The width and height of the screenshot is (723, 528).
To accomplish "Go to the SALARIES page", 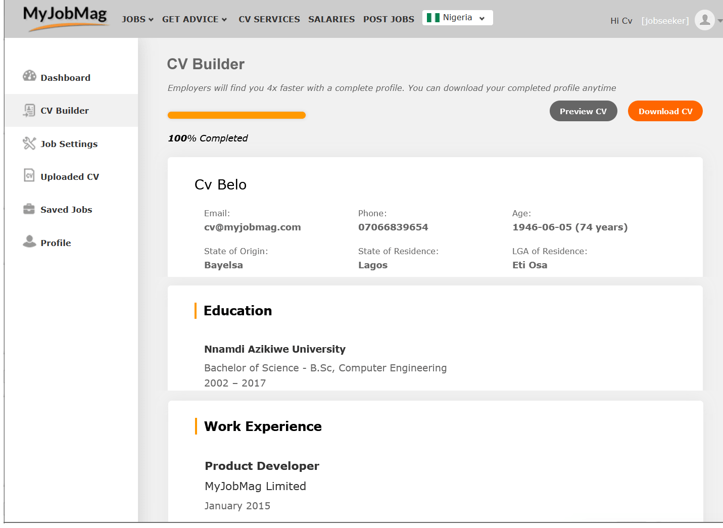I will tap(331, 19).
